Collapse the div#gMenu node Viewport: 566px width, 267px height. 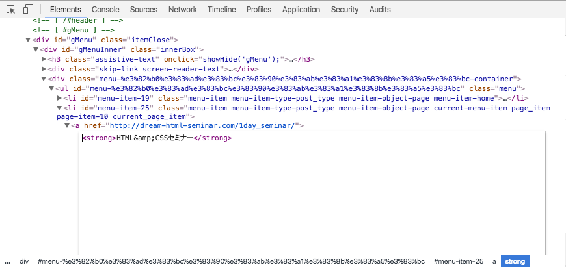(x=28, y=40)
